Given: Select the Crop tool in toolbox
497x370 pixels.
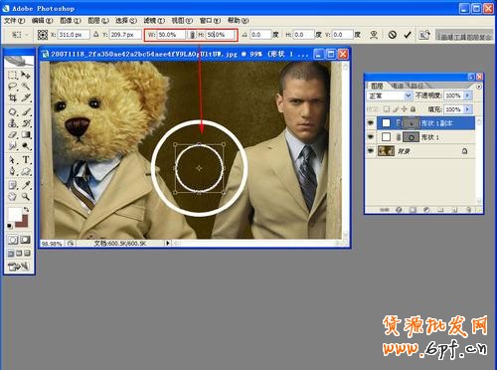Looking at the screenshot, I should pos(13,97).
